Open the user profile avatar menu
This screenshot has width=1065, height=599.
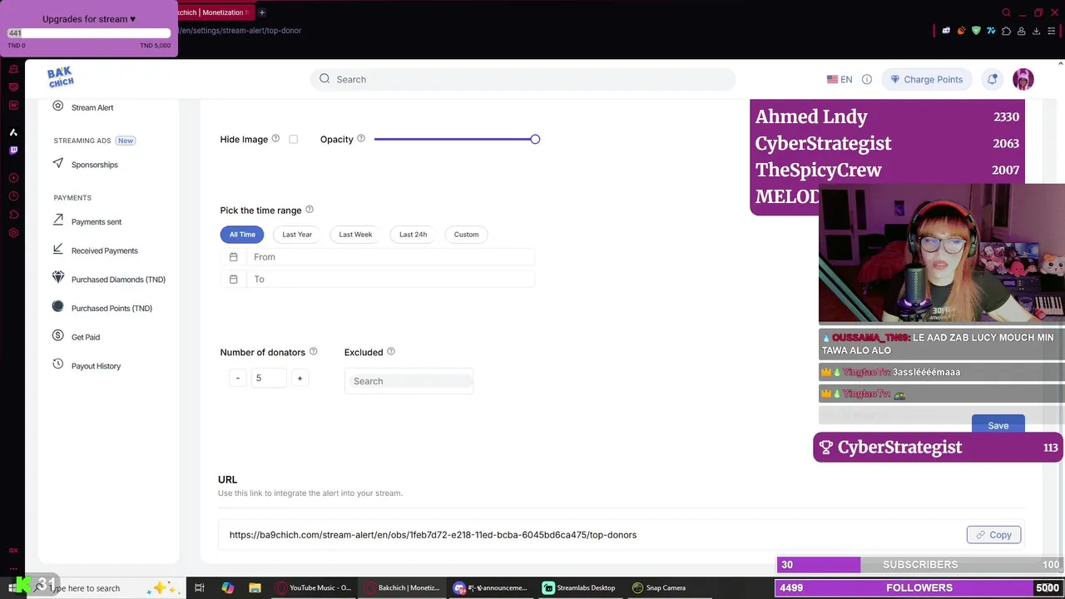[x=1023, y=79]
